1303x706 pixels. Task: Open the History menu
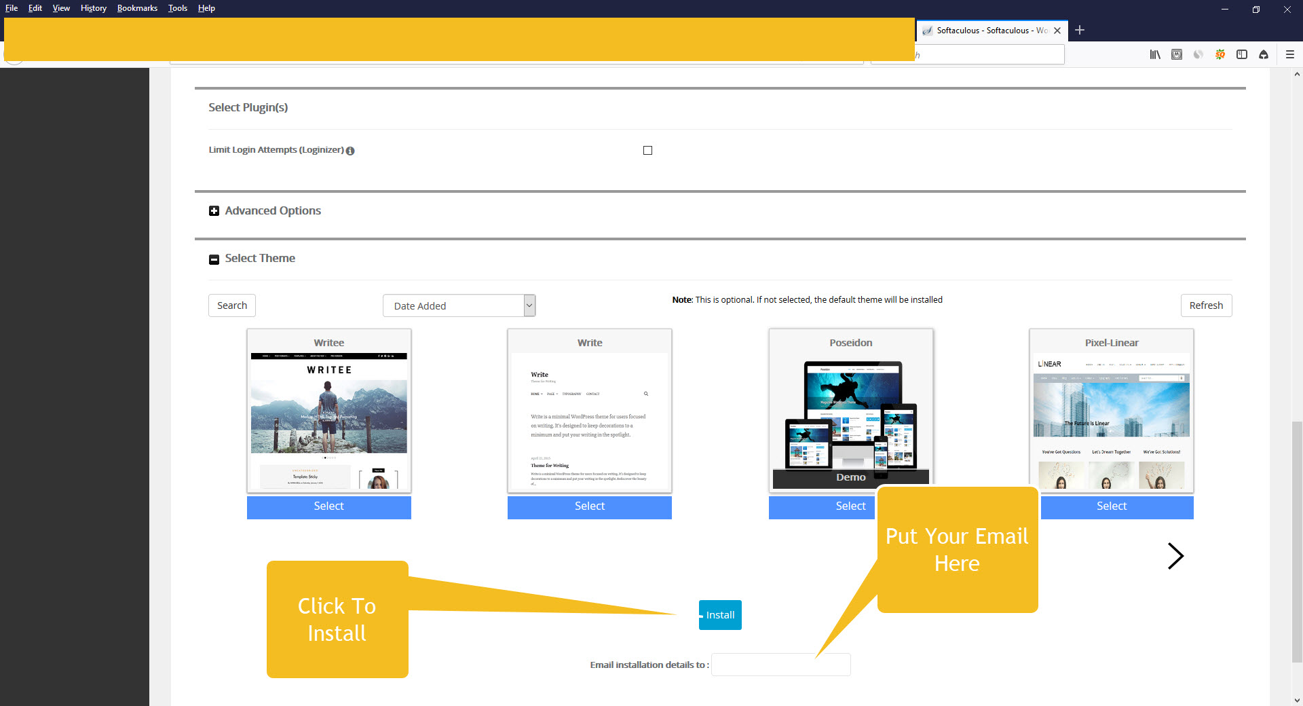pyautogui.click(x=93, y=8)
